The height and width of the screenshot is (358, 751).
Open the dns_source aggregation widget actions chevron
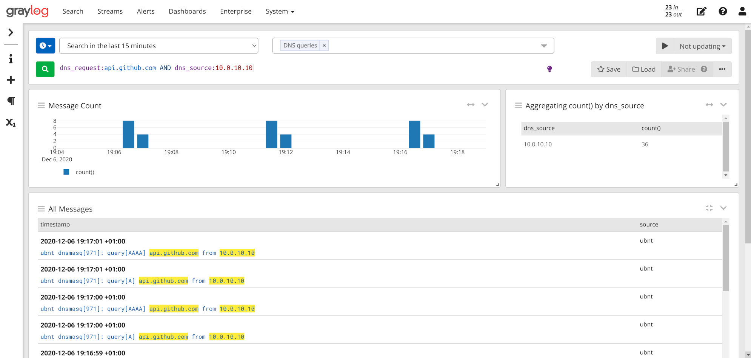723,105
